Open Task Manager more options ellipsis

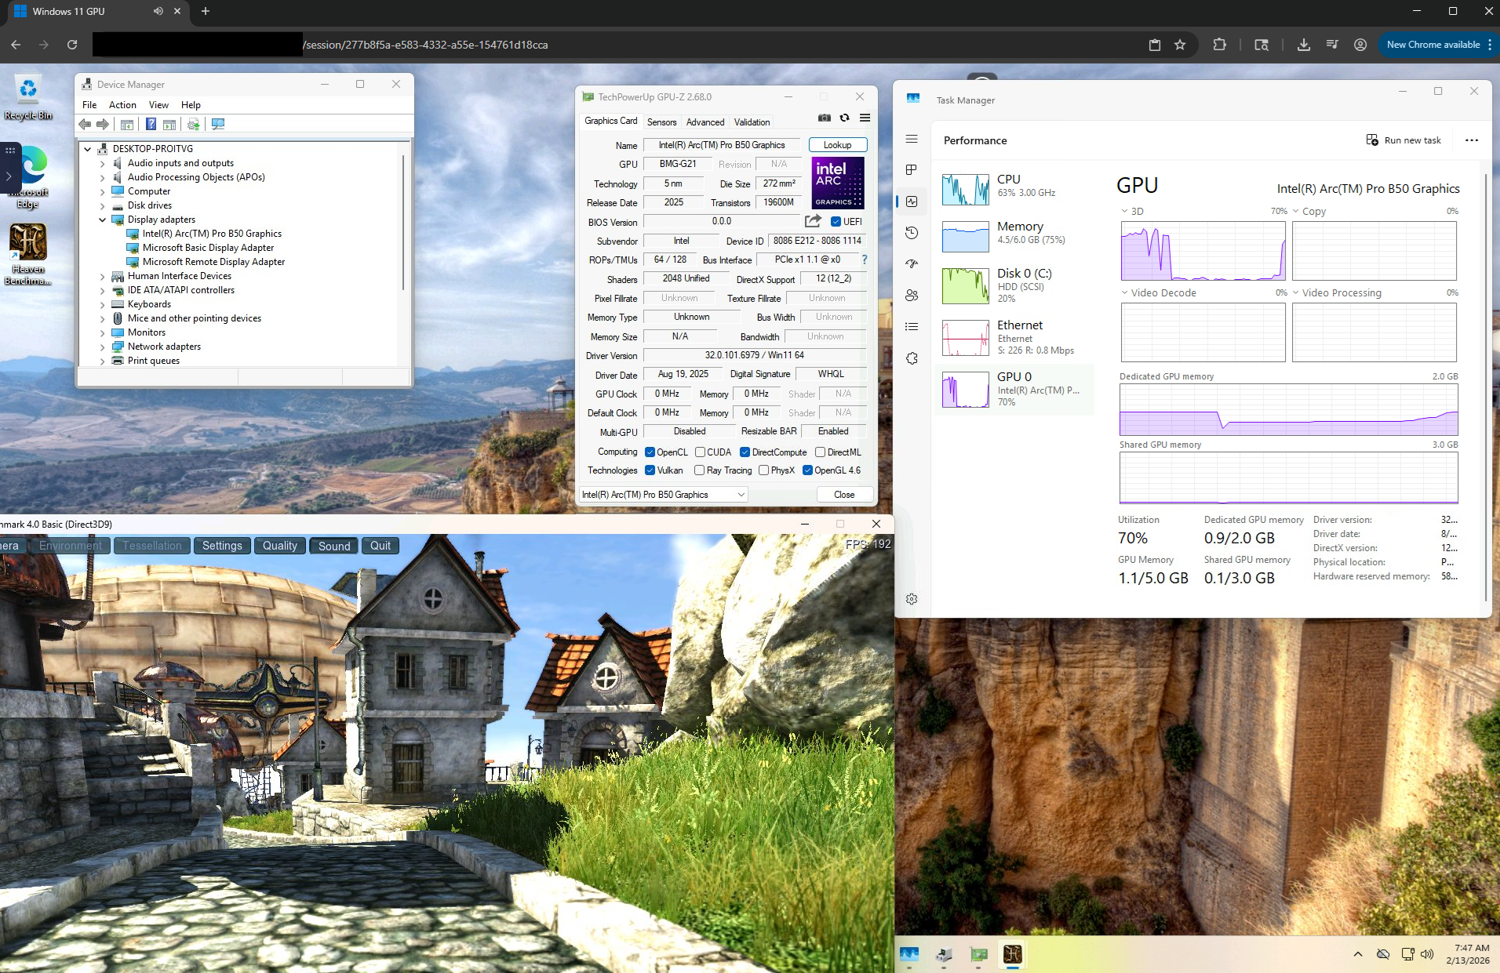point(1472,140)
